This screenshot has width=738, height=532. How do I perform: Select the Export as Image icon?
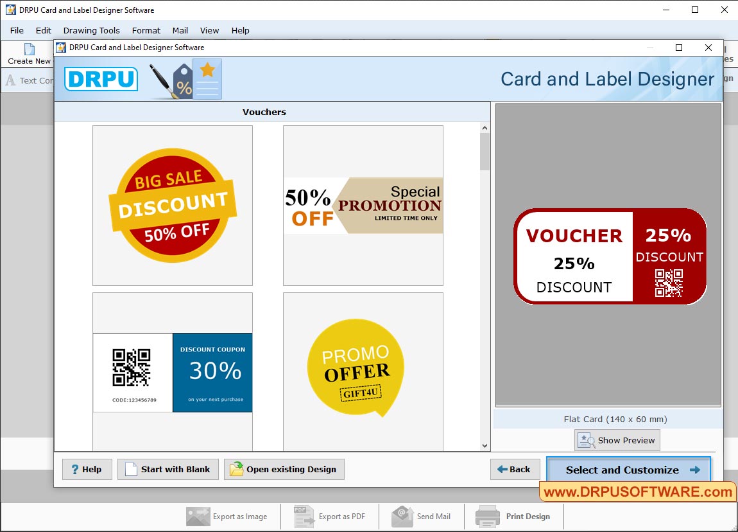199,516
